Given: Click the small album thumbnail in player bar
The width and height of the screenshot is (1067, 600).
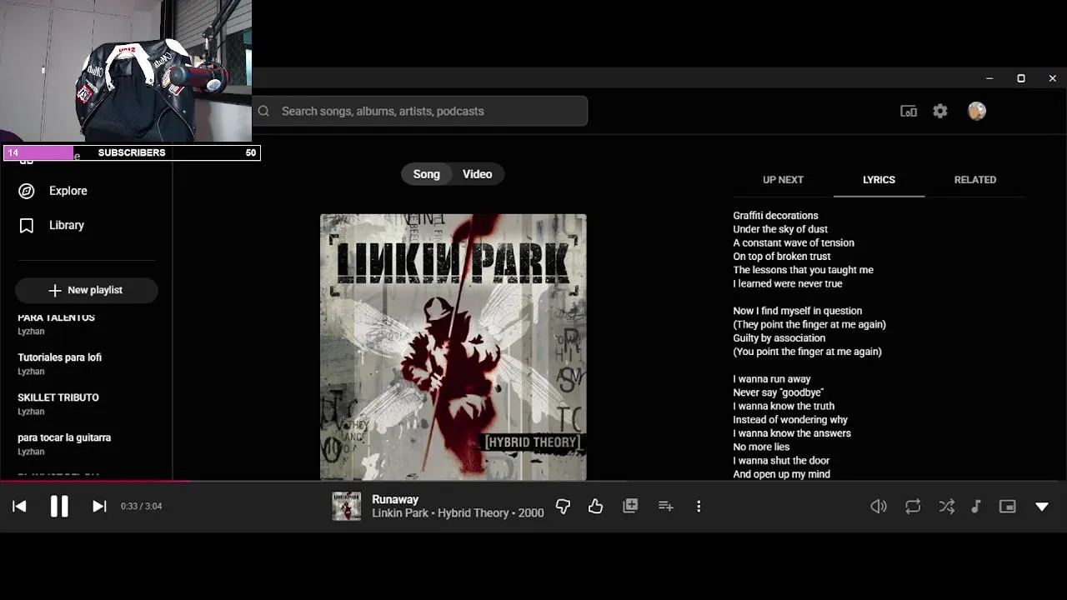Looking at the screenshot, I should (x=347, y=506).
